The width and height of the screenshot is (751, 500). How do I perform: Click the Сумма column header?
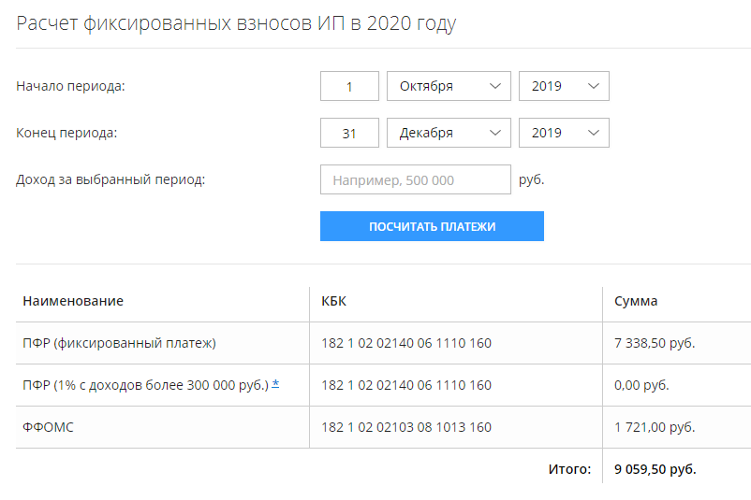tap(636, 301)
